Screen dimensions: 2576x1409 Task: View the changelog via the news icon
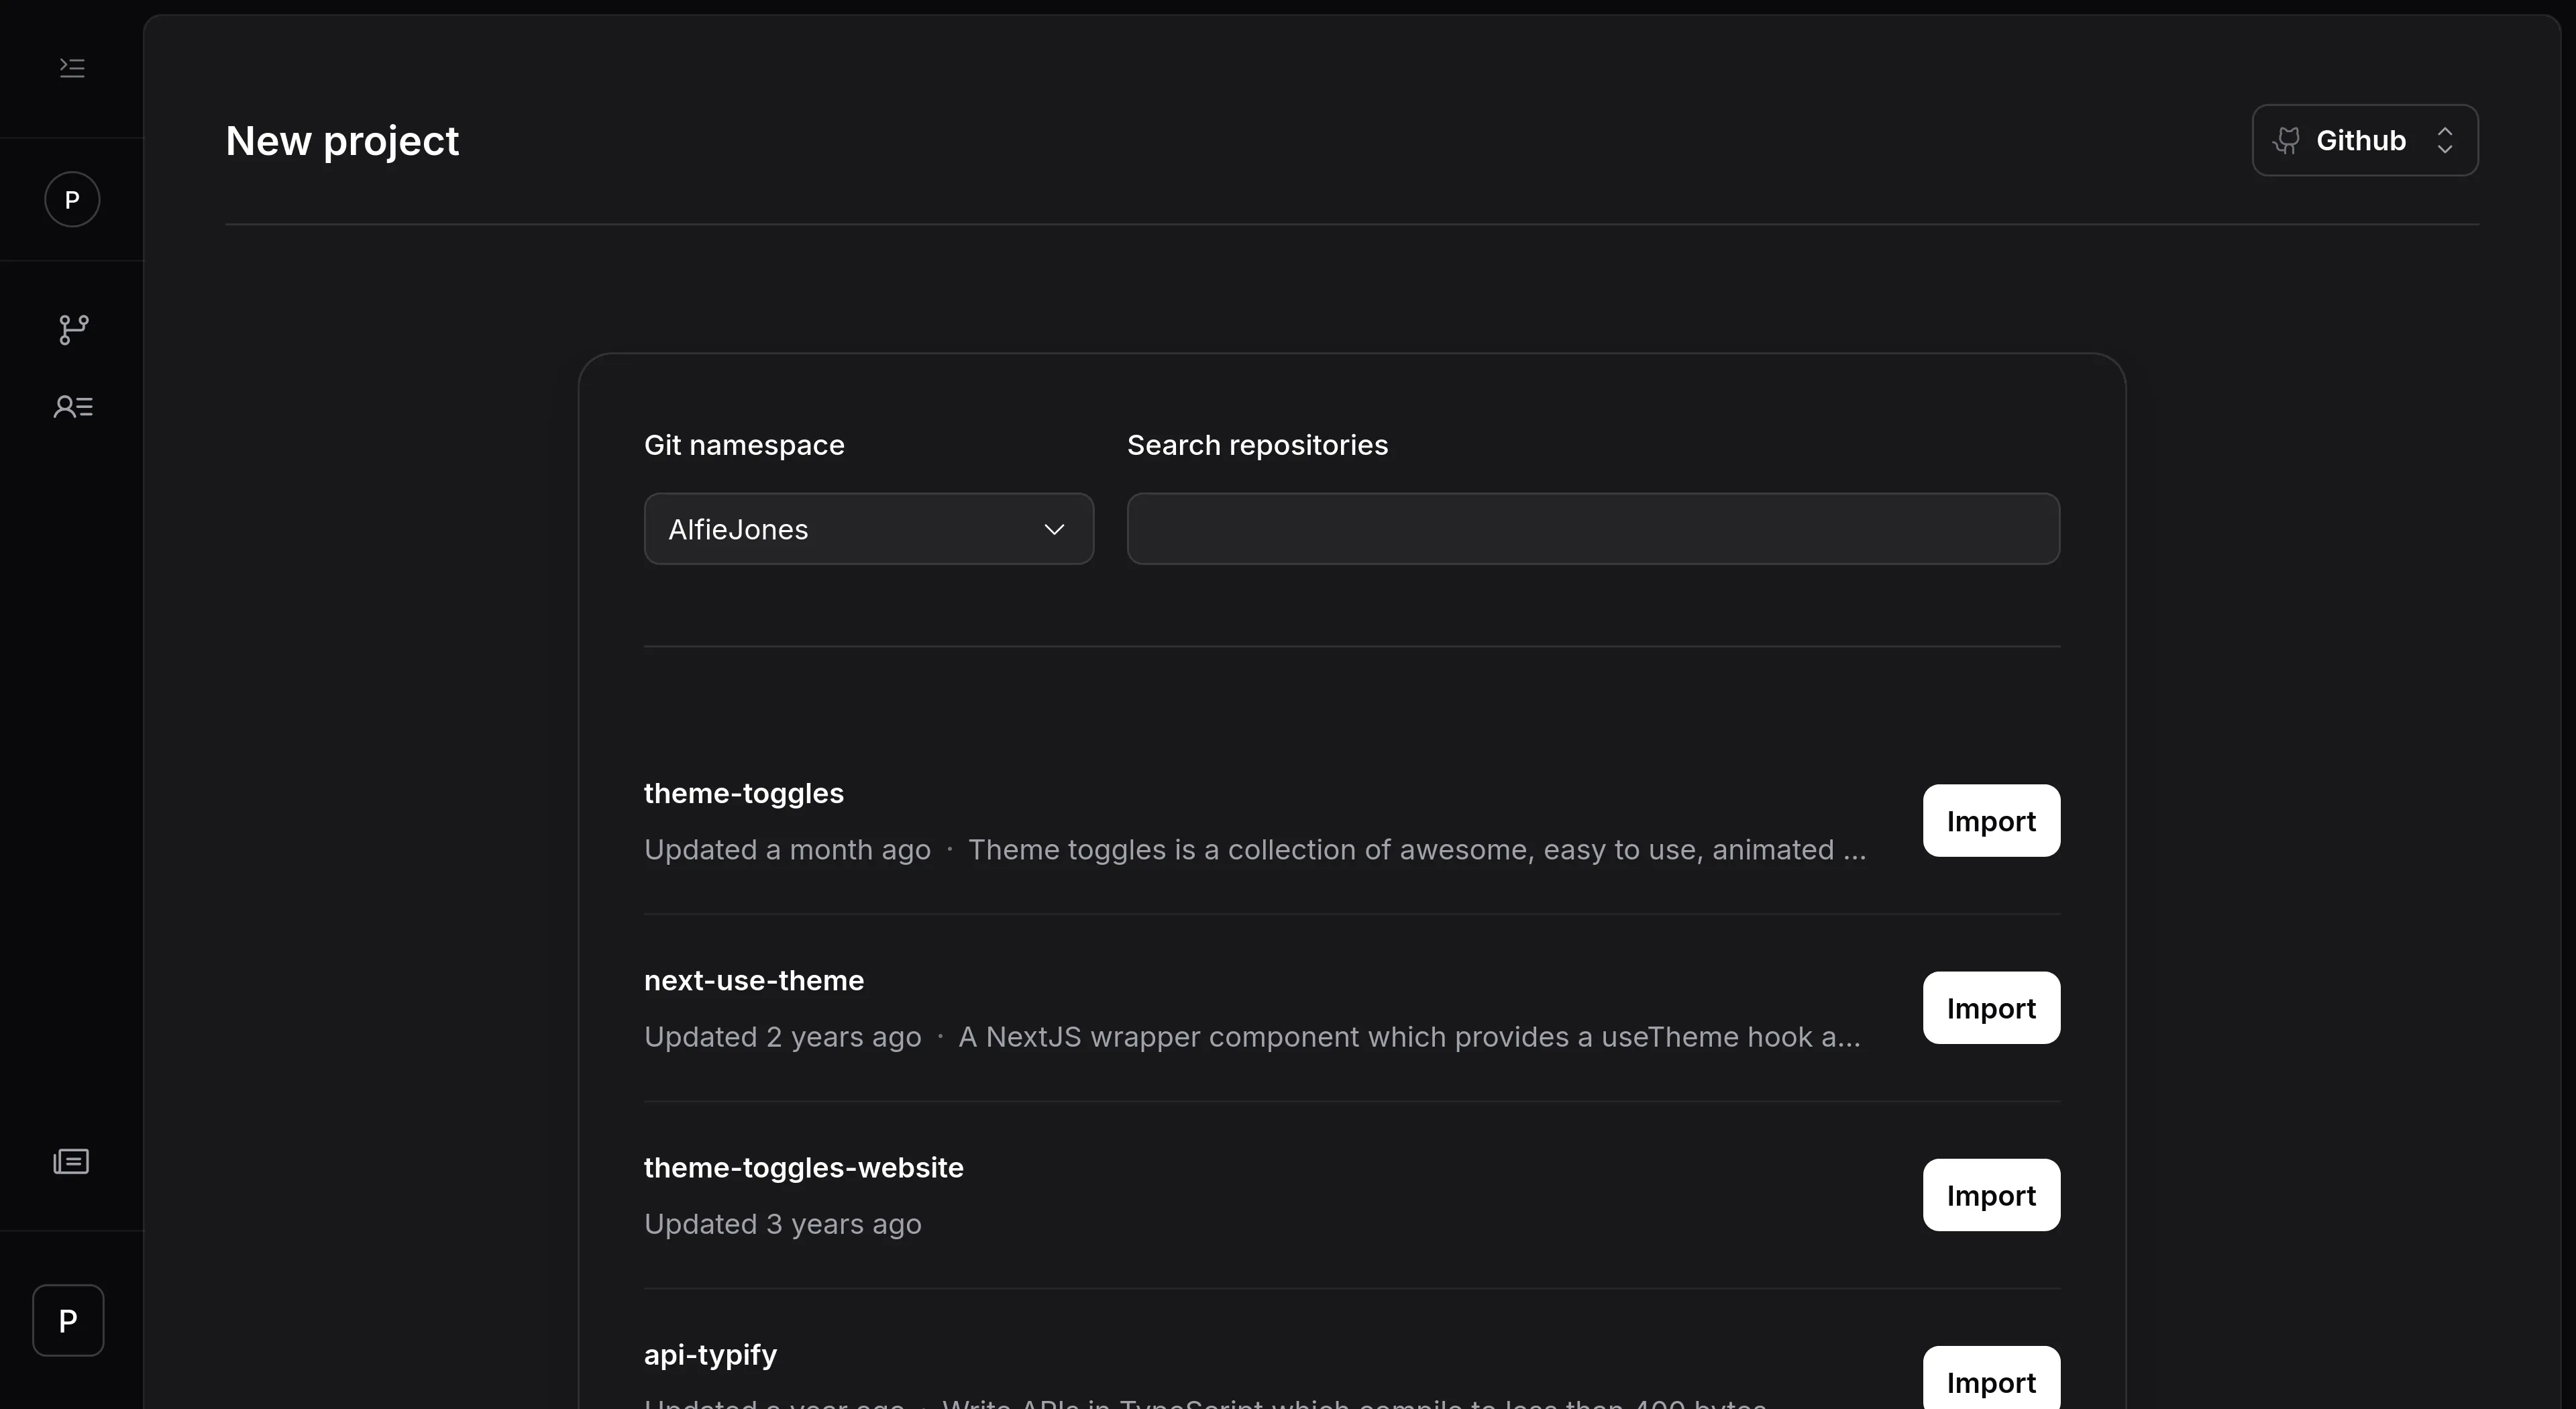[x=71, y=1161]
